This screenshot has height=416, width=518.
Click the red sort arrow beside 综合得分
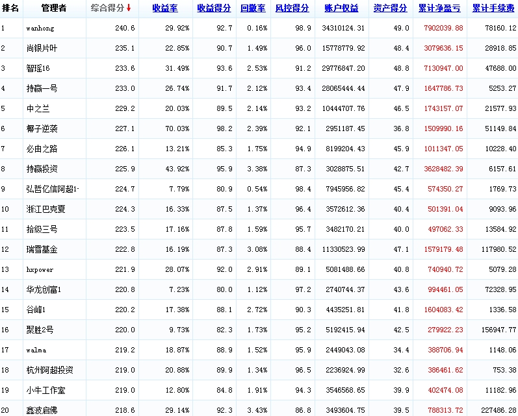click(x=129, y=8)
